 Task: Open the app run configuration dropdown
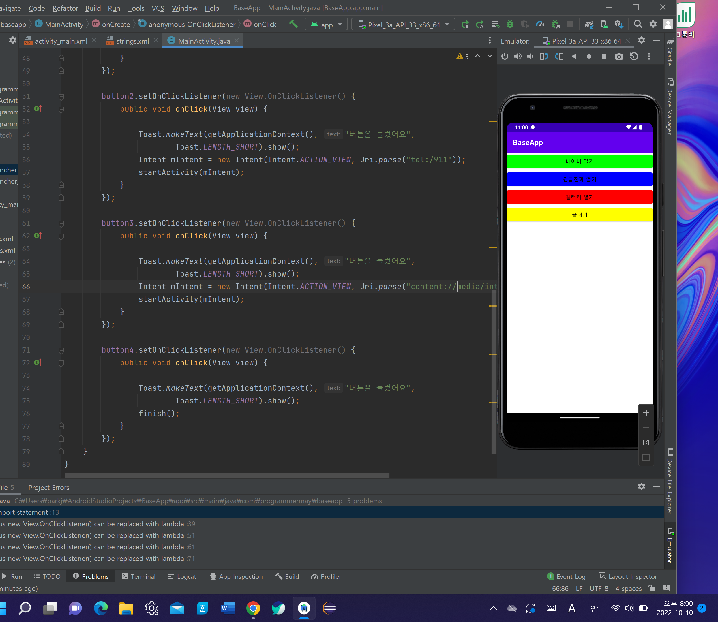(326, 24)
